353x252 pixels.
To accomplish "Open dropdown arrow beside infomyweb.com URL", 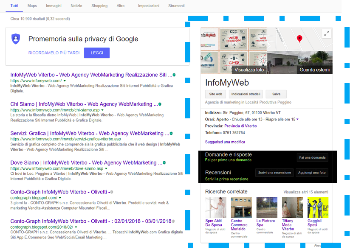I will pos(65,81).
